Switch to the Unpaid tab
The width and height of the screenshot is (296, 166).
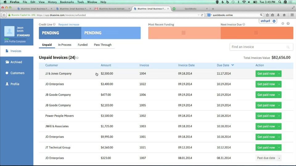(x=47, y=45)
